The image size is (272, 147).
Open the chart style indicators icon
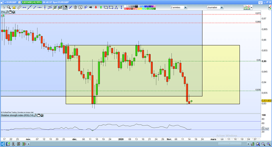click(x=247, y=8)
